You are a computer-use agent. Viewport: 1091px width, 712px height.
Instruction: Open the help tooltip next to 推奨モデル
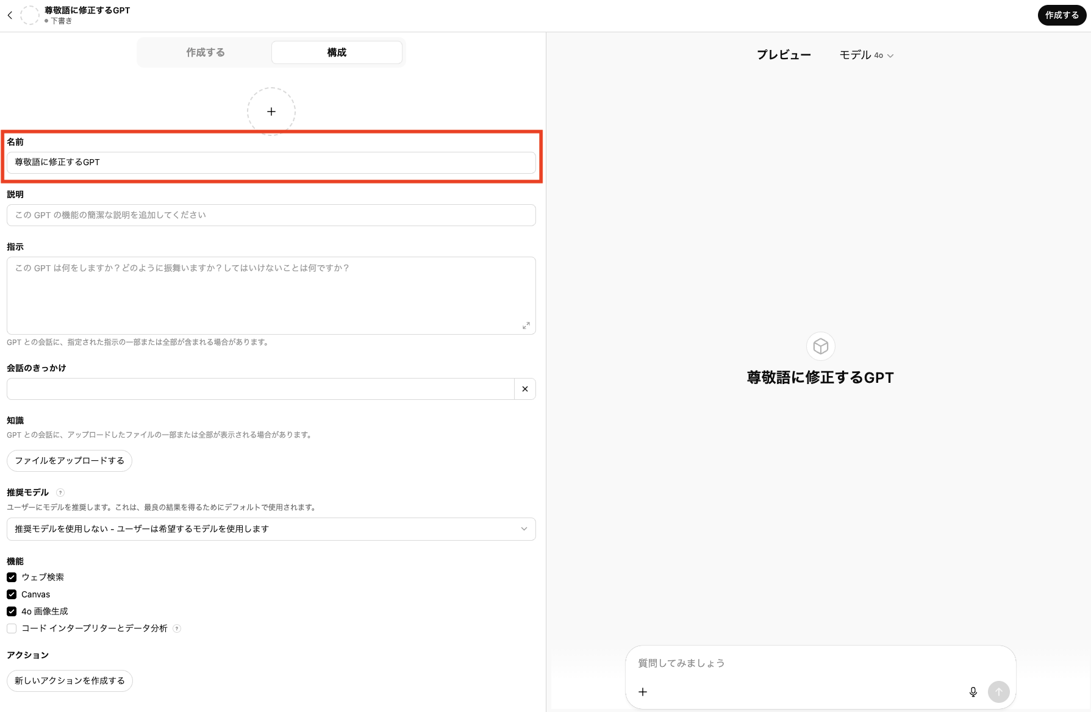(60, 493)
